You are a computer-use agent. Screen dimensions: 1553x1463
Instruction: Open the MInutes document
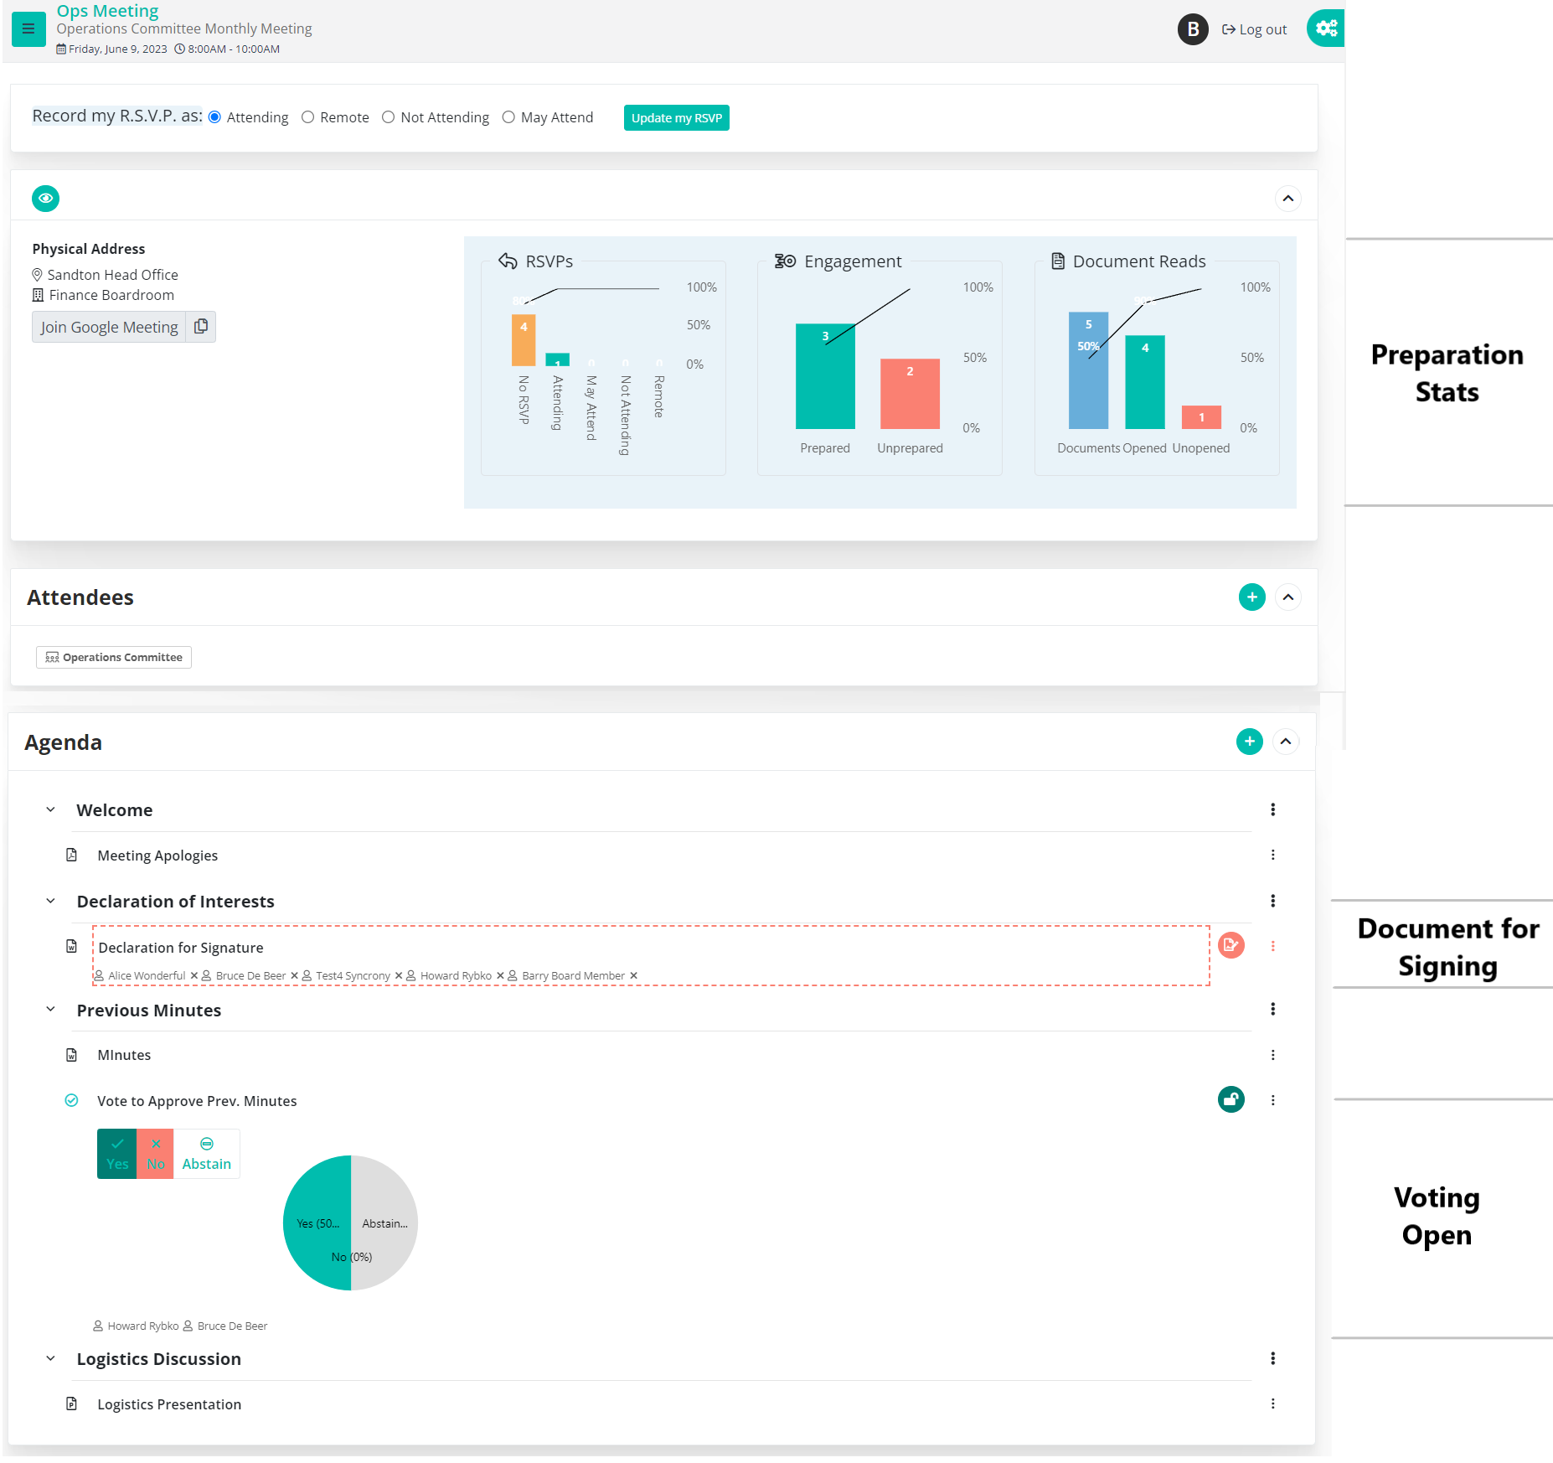(x=124, y=1055)
